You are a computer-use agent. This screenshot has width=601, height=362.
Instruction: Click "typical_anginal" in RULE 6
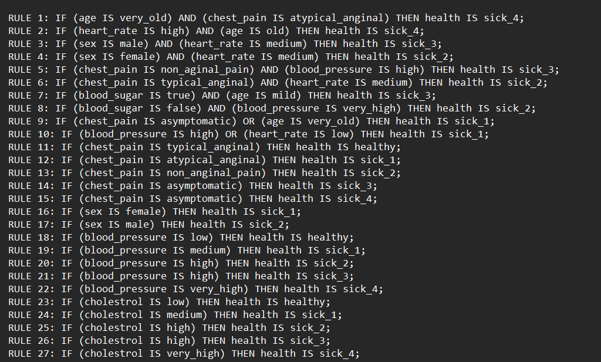[208, 82]
